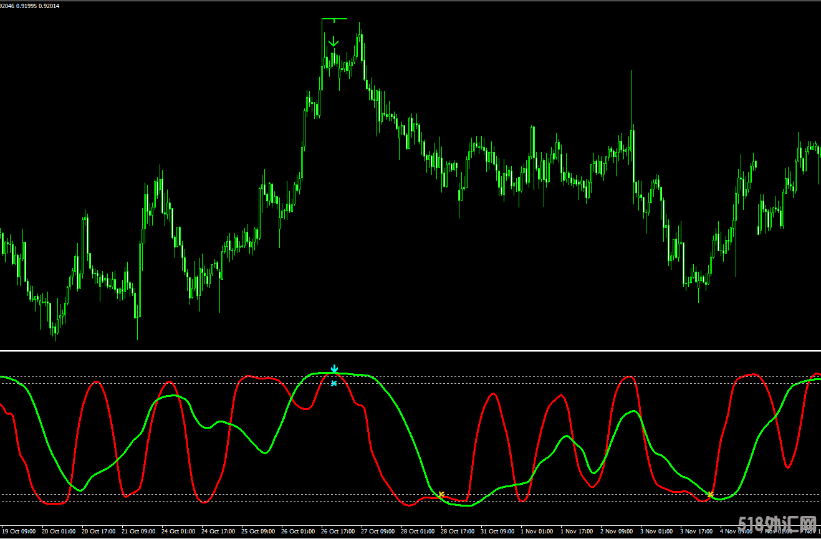The image size is (821, 539).
Task: Click the '3 Nov 17:00' time axis label
Action: click(x=696, y=532)
